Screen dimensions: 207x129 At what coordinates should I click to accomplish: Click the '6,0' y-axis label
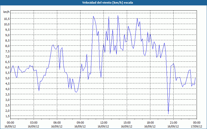coord(8,67)
